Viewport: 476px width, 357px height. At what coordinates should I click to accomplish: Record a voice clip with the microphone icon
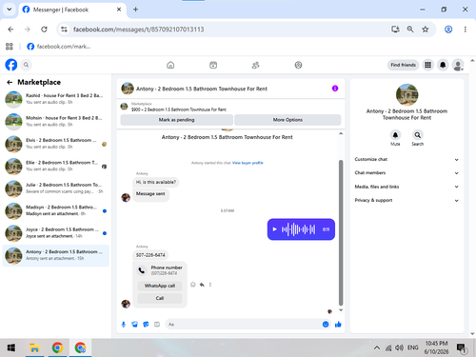tap(124, 325)
